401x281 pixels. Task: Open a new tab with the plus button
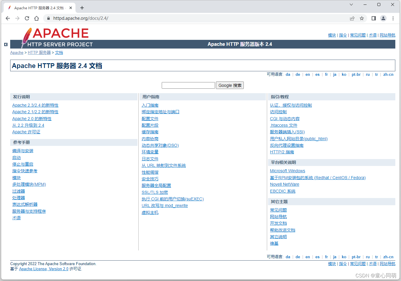(82, 8)
